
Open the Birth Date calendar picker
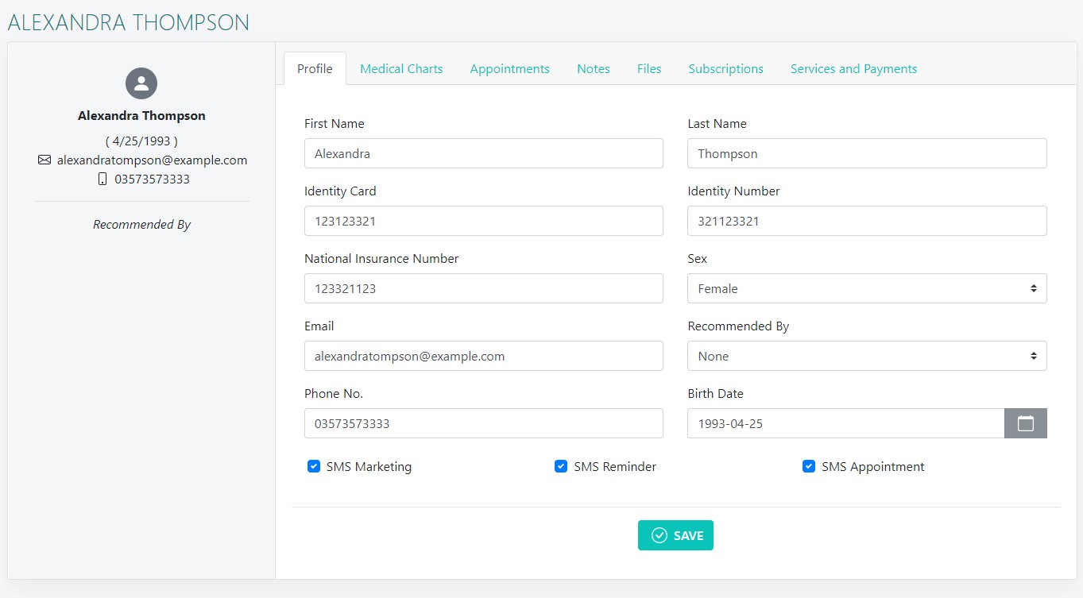(1025, 423)
